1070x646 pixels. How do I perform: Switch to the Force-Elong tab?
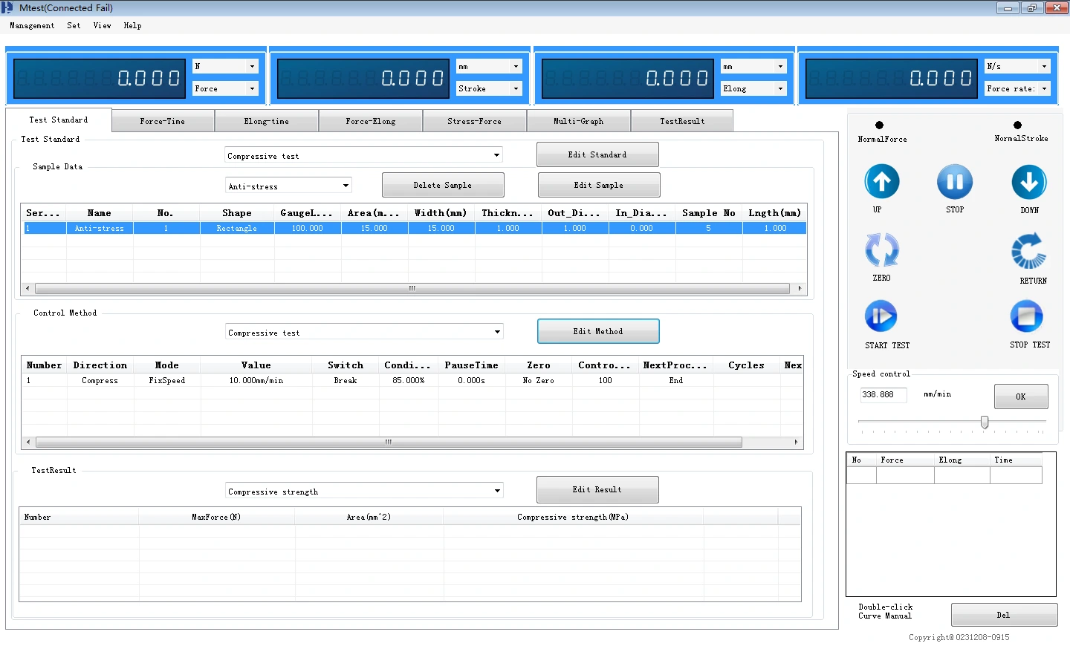pos(371,121)
